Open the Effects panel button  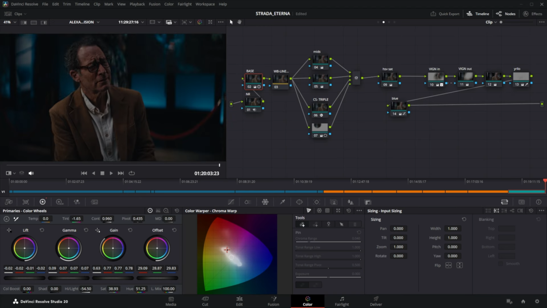[533, 14]
